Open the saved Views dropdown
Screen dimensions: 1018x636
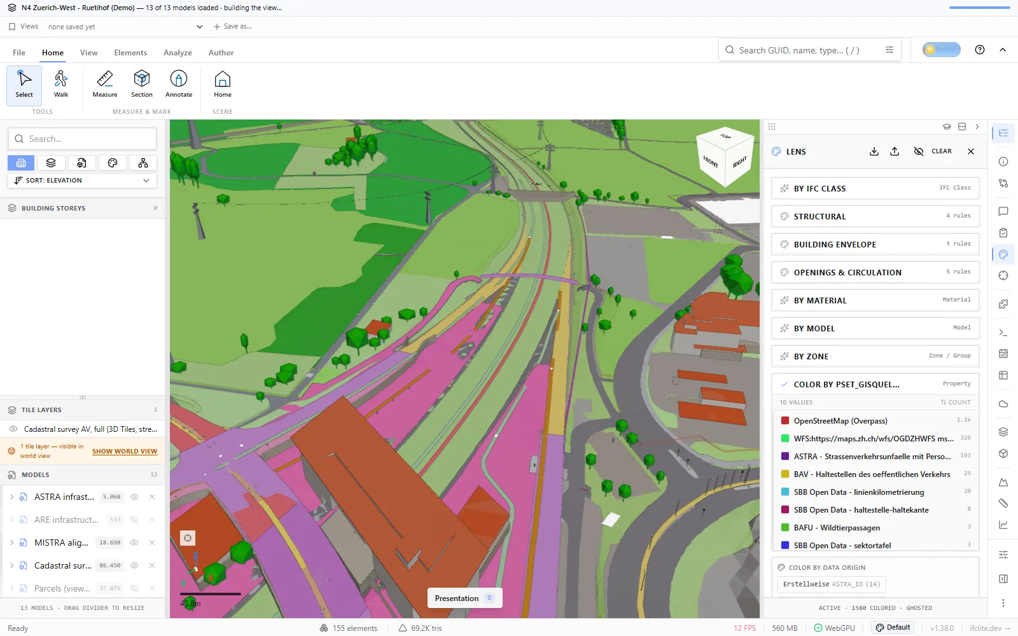coord(125,27)
